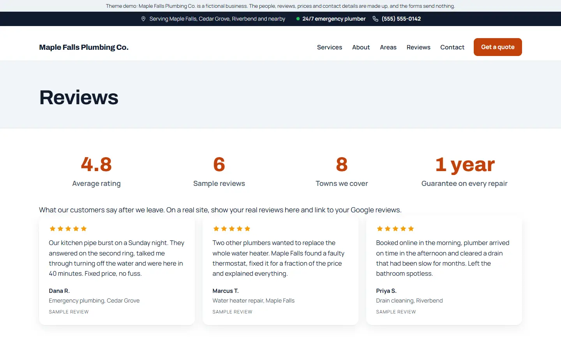Click Water heater repair, Maple Falls text
Image resolution: width=561 pixels, height=350 pixels.
click(x=254, y=301)
